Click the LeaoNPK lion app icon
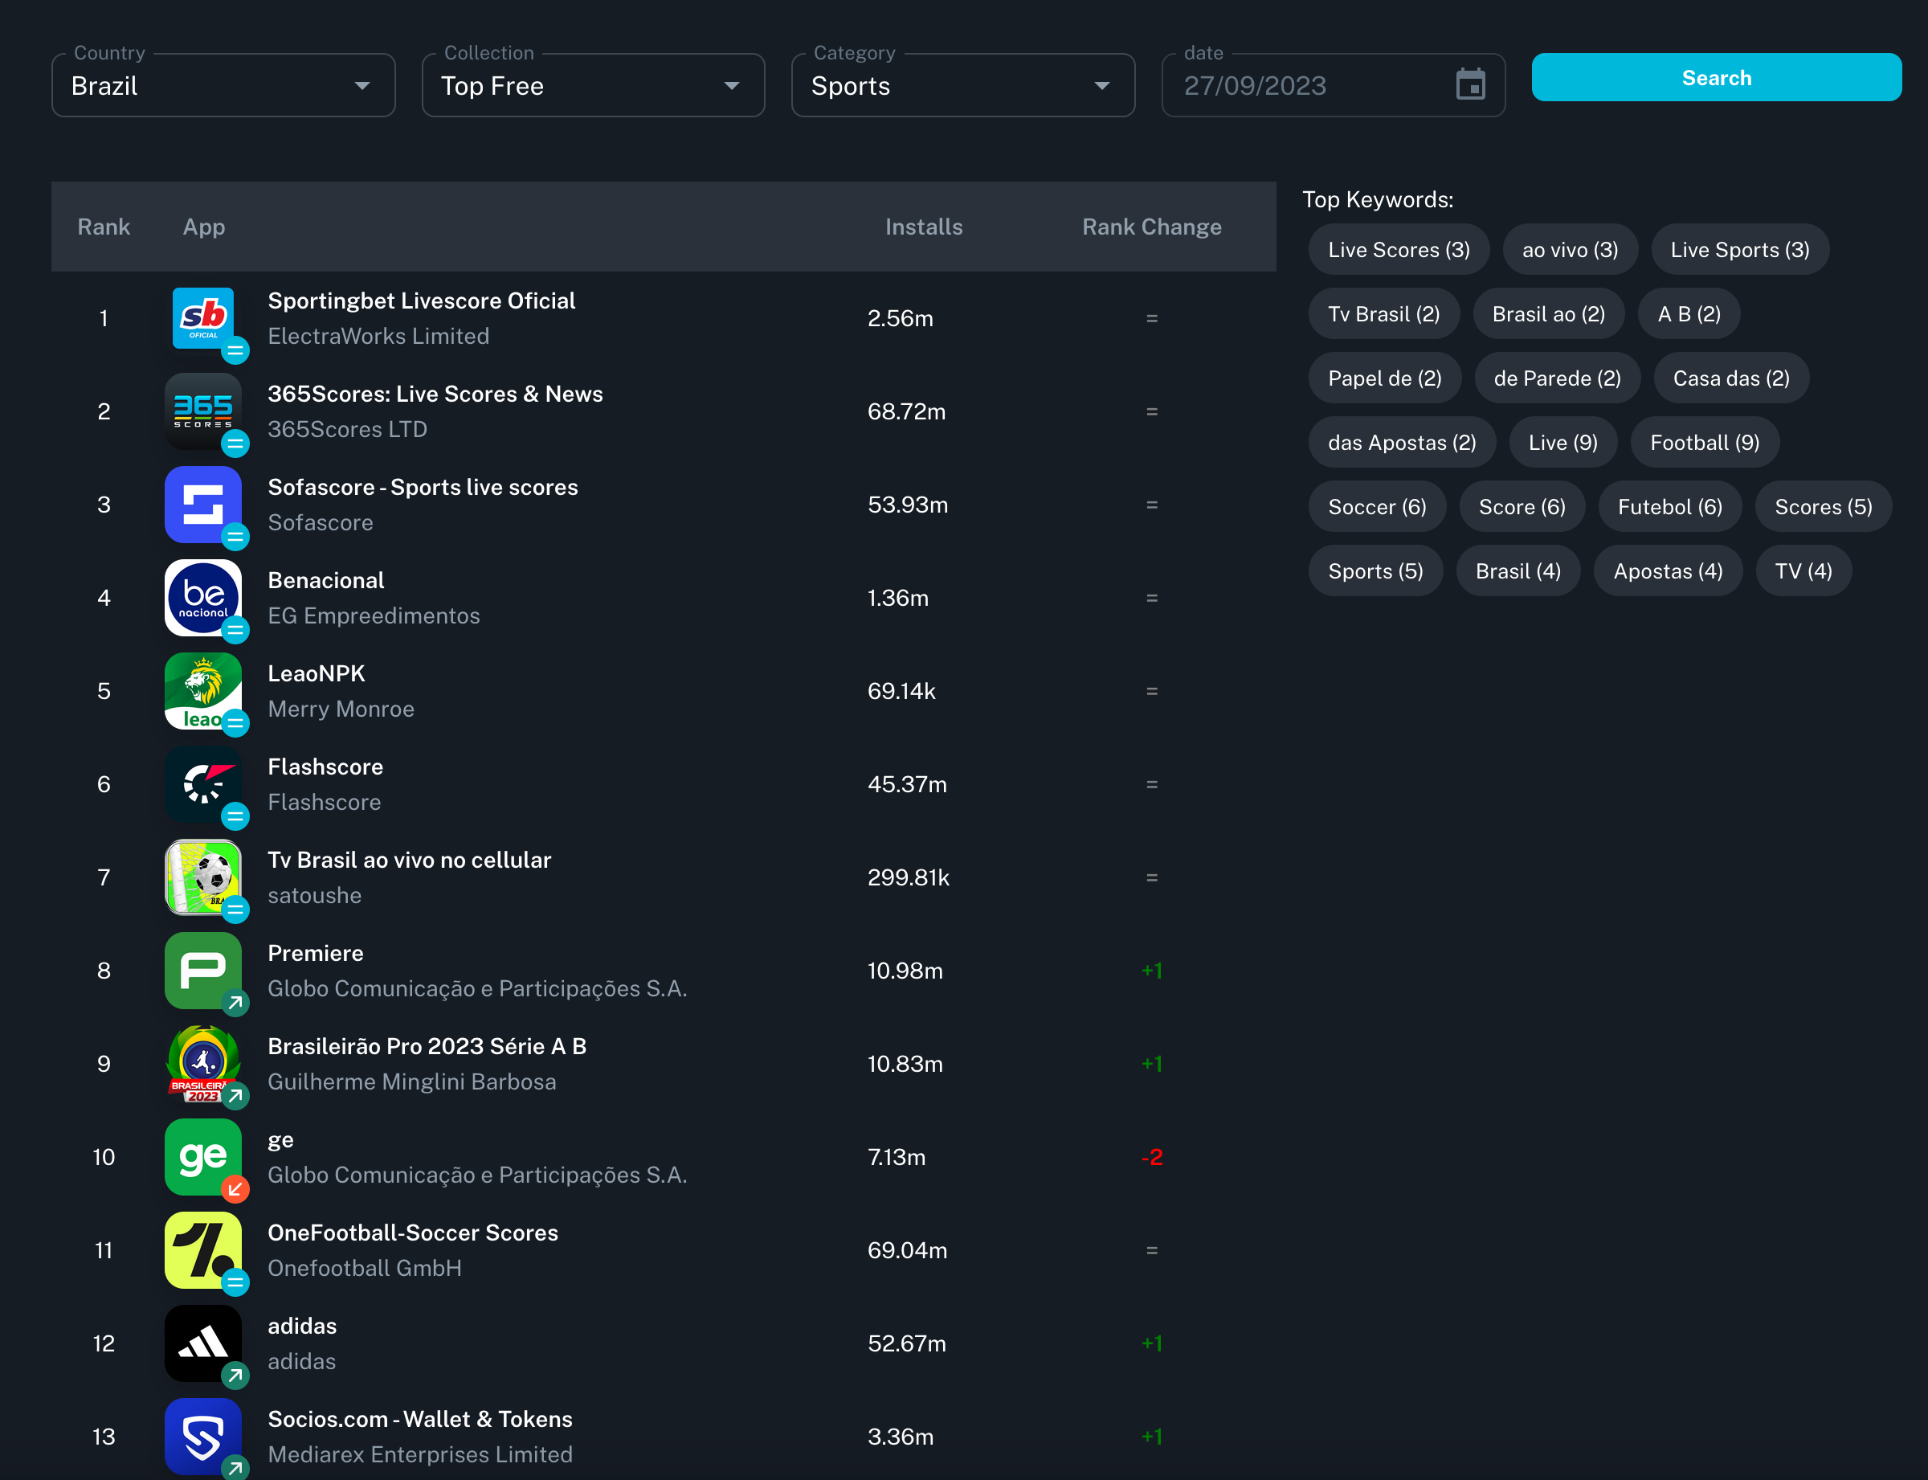Image resolution: width=1928 pixels, height=1480 pixels. click(202, 692)
